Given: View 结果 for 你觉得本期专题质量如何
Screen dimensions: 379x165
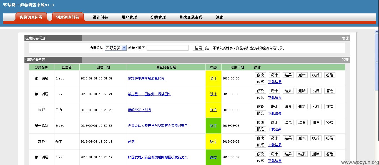Looking at the screenshot, I should (288, 75).
